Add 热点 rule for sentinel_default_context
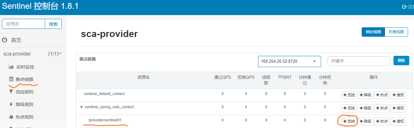 [382, 95]
